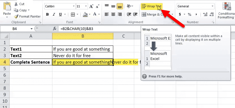Open the Paste options arrow
Viewport: 235px width, 108px height.
point(7,17)
